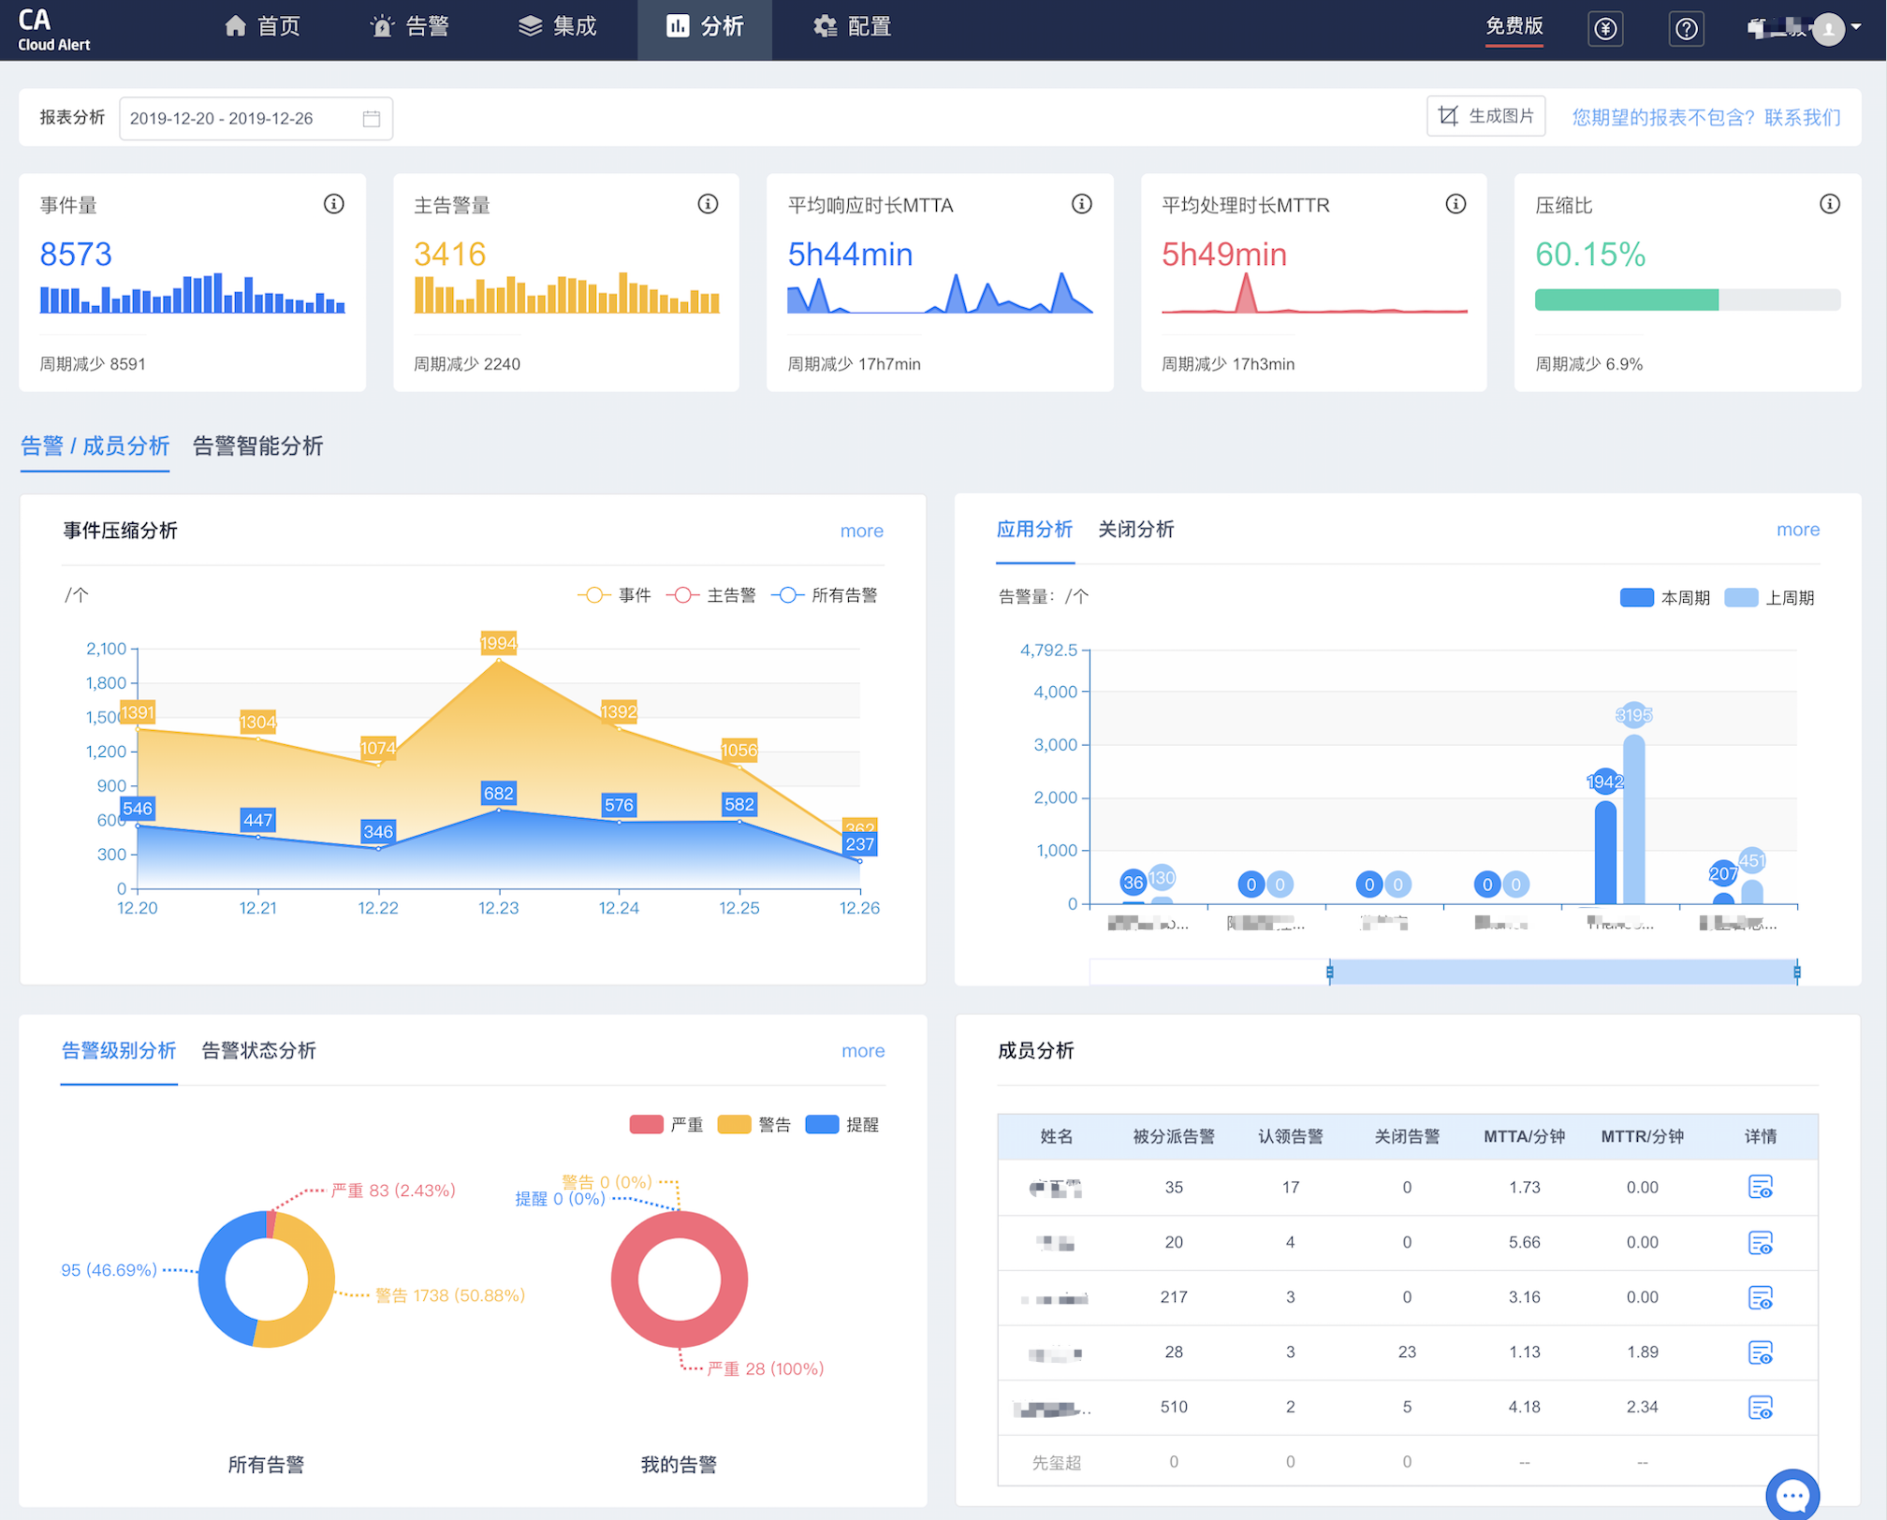Viewport: 1887px width, 1520px height.
Task: Click the calendar icon in date field
Action: (x=372, y=119)
